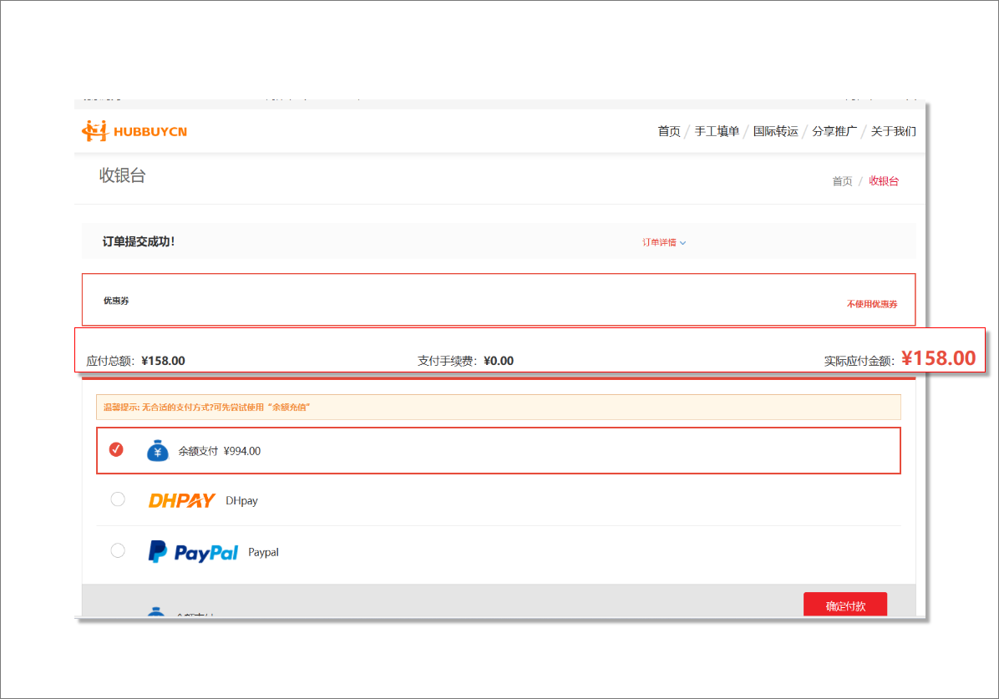Open 首页 in the top navigation bar
The height and width of the screenshot is (699, 999).
click(x=669, y=131)
